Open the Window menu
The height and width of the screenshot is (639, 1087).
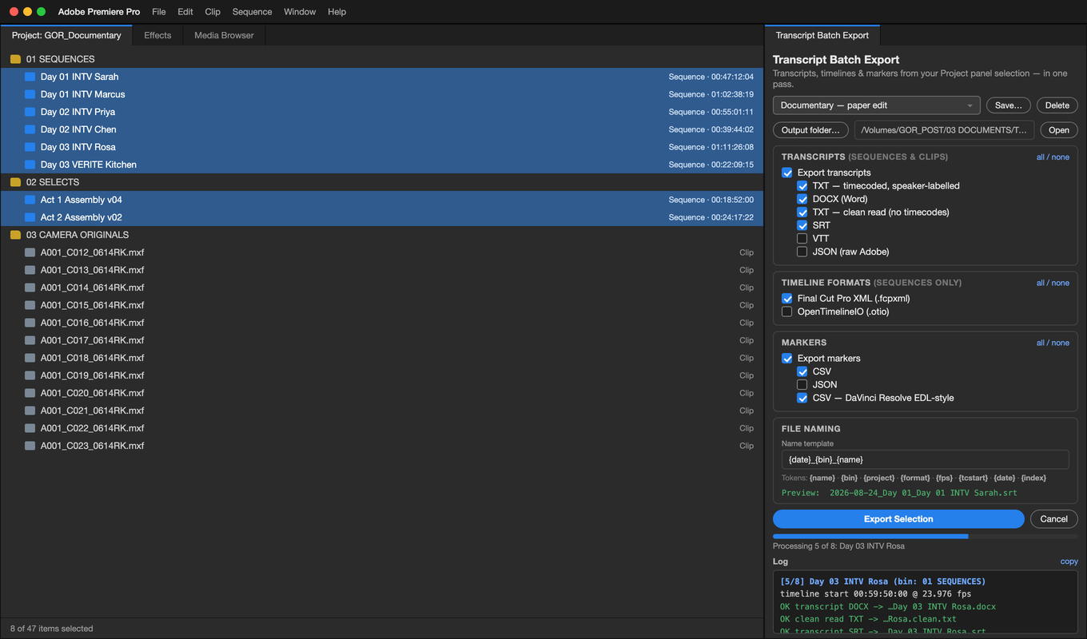click(x=300, y=12)
